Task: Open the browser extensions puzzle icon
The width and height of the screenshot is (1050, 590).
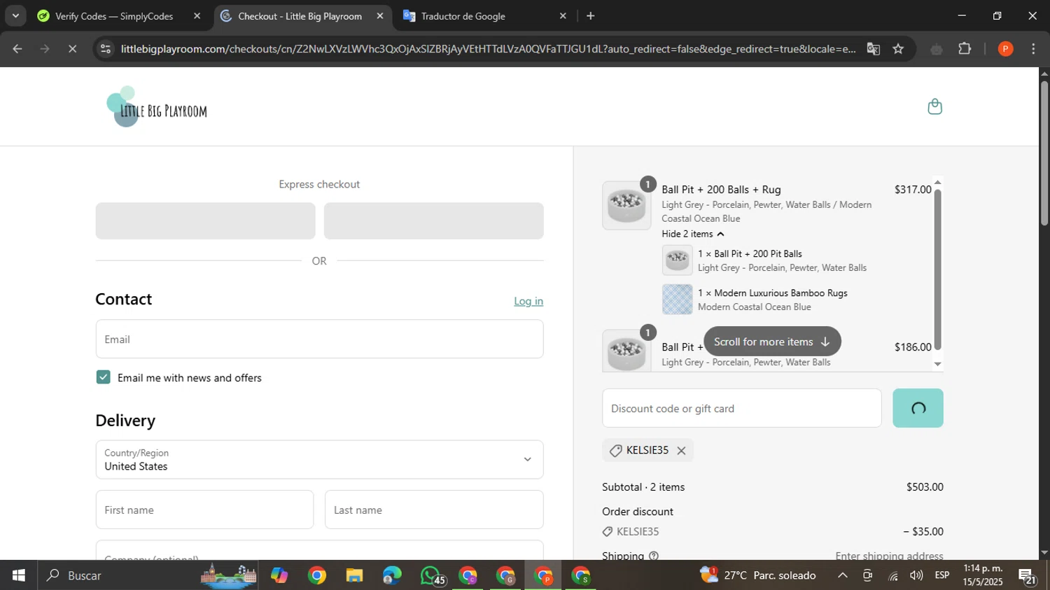Action: pyautogui.click(x=965, y=49)
